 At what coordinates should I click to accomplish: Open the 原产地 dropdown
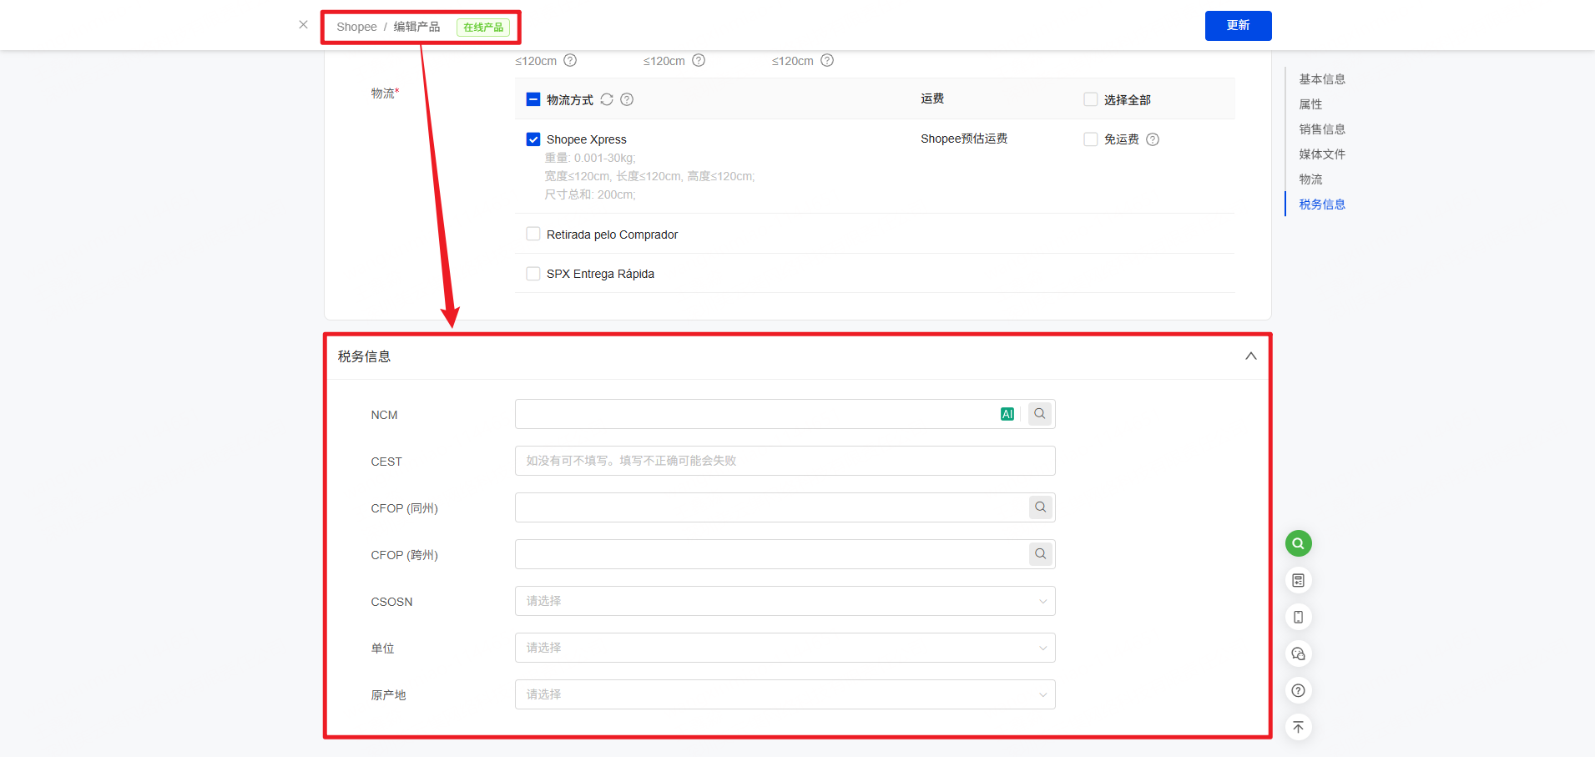[785, 694]
